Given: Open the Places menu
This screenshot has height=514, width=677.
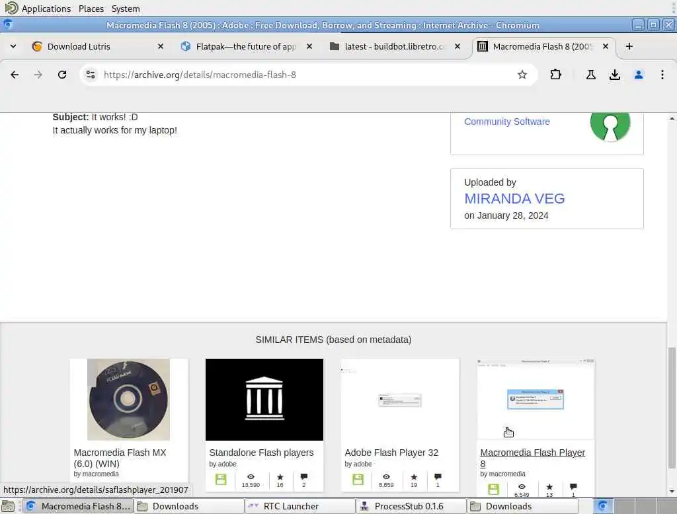Looking at the screenshot, I should (91, 9).
